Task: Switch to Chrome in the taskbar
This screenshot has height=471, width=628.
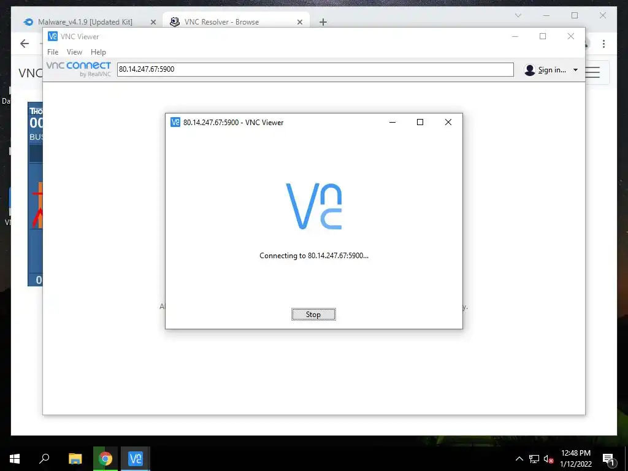Action: (105, 459)
